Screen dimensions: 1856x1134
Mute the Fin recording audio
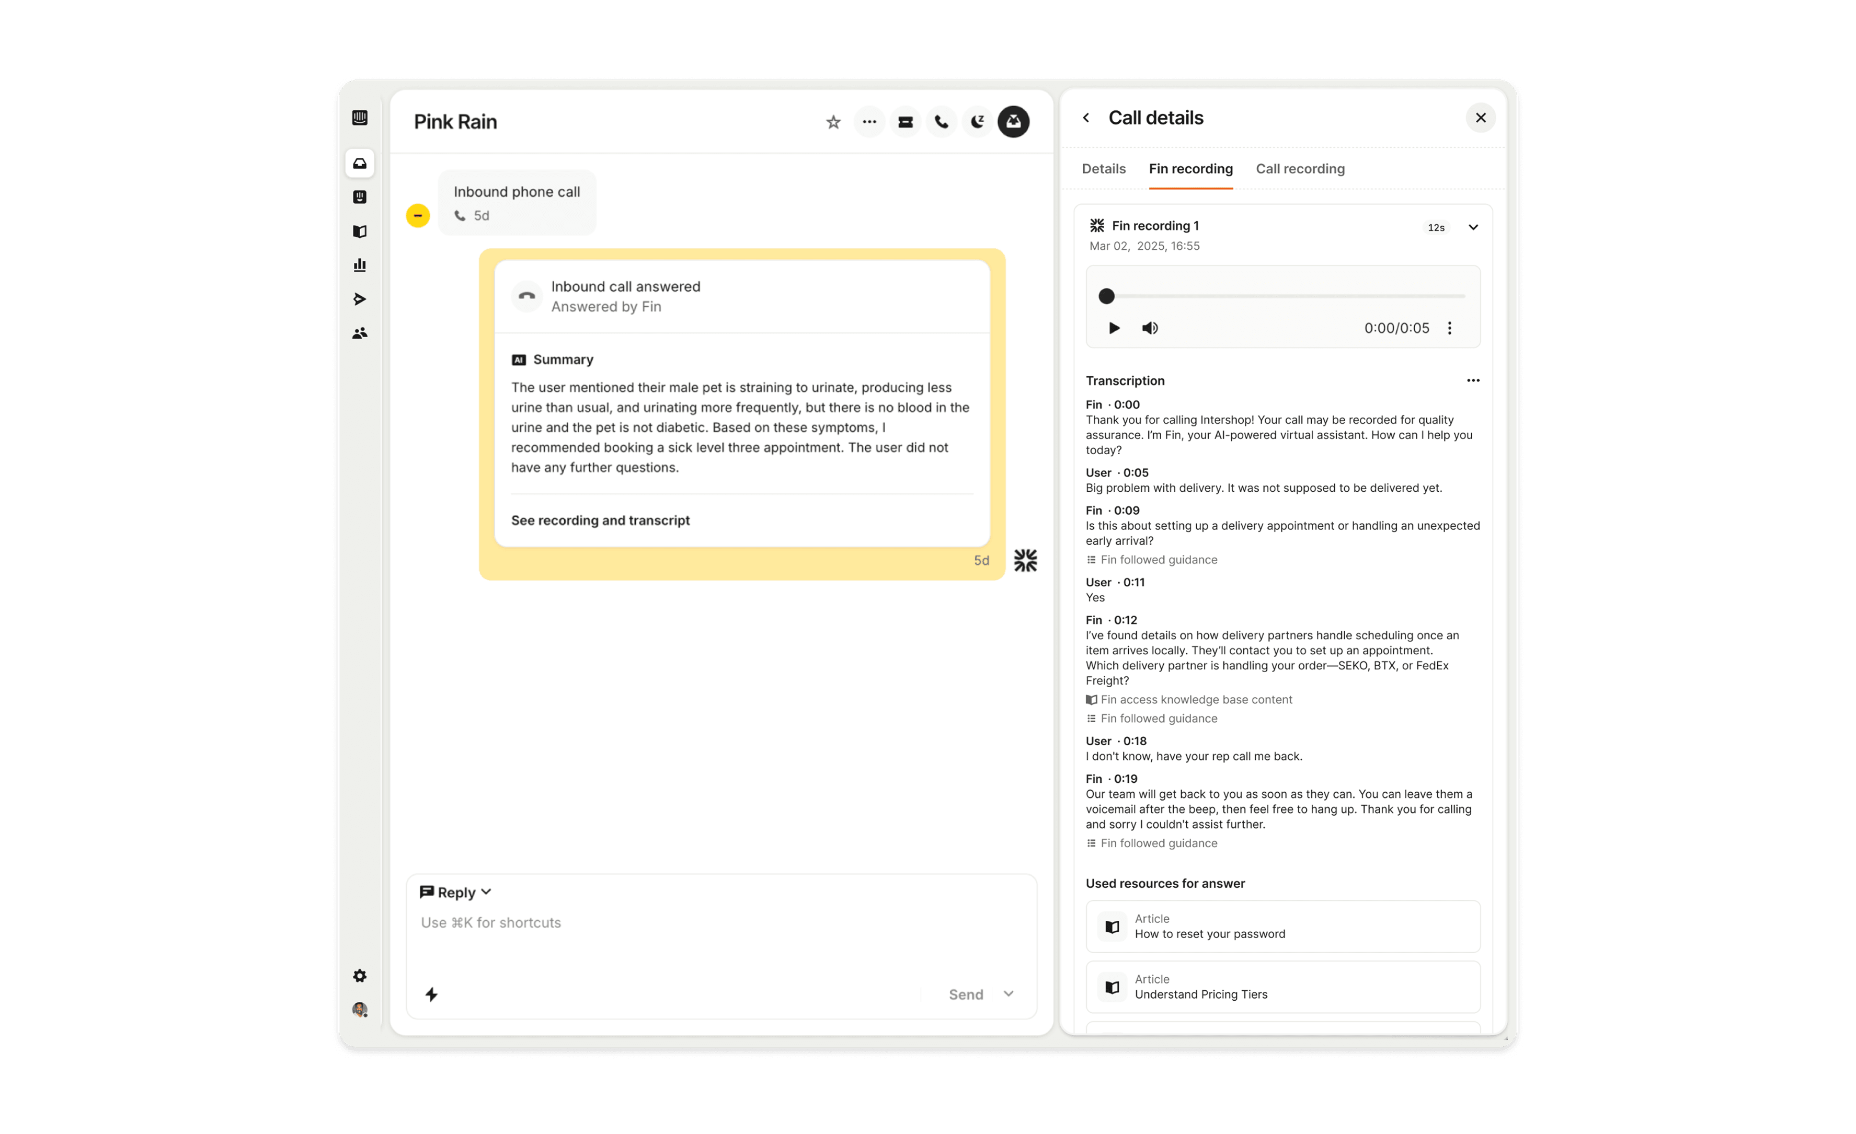(x=1150, y=328)
